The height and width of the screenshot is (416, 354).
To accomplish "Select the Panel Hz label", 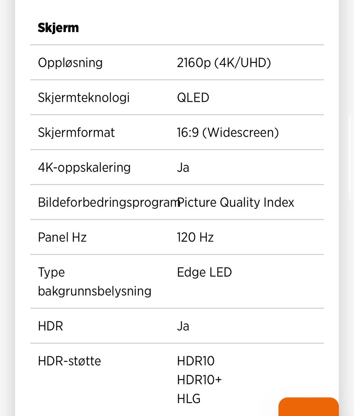I will point(62,237).
